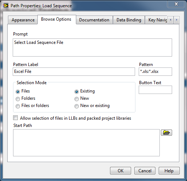Image resolution: width=187 pixels, height=181 pixels.
Task: Enable selection of files in LLBs checkbox
Action: click(16, 118)
